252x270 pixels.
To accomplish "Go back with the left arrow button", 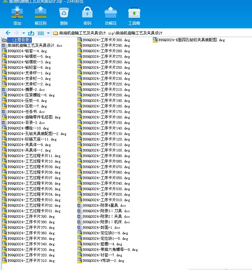I will [8, 33].
